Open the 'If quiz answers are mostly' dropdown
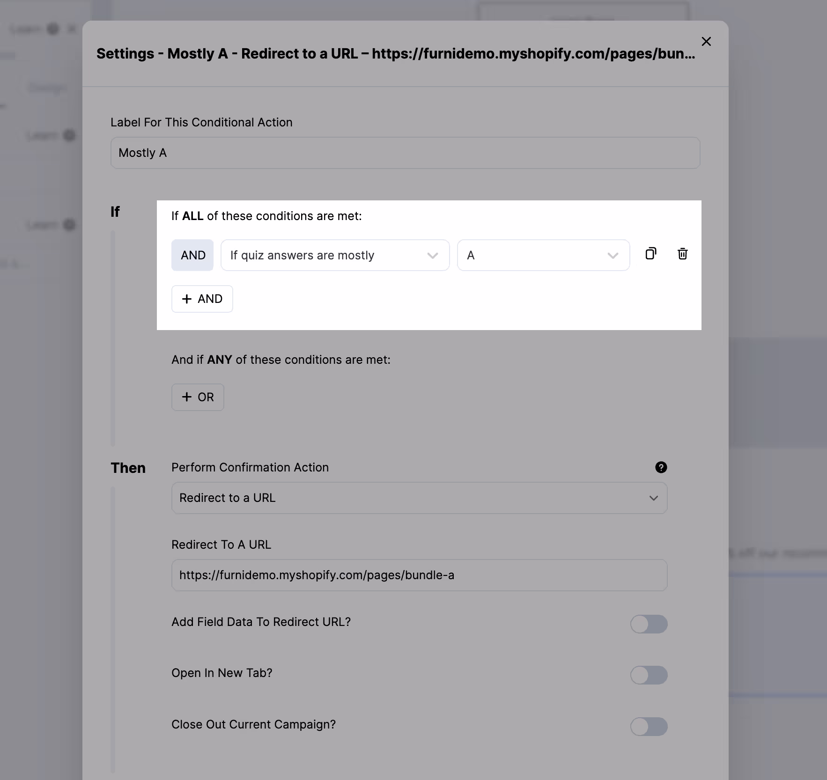The width and height of the screenshot is (827, 780). tap(335, 255)
